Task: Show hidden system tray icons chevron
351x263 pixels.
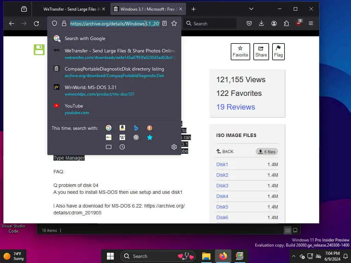Action: point(294,256)
